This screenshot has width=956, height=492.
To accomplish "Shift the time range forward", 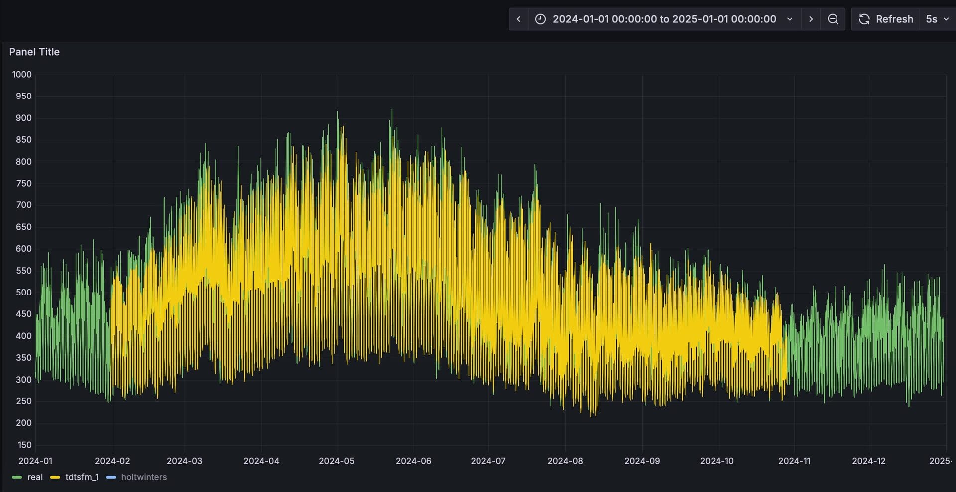I will 811,19.
